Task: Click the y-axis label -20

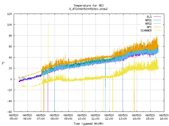Action: coord(10,90)
